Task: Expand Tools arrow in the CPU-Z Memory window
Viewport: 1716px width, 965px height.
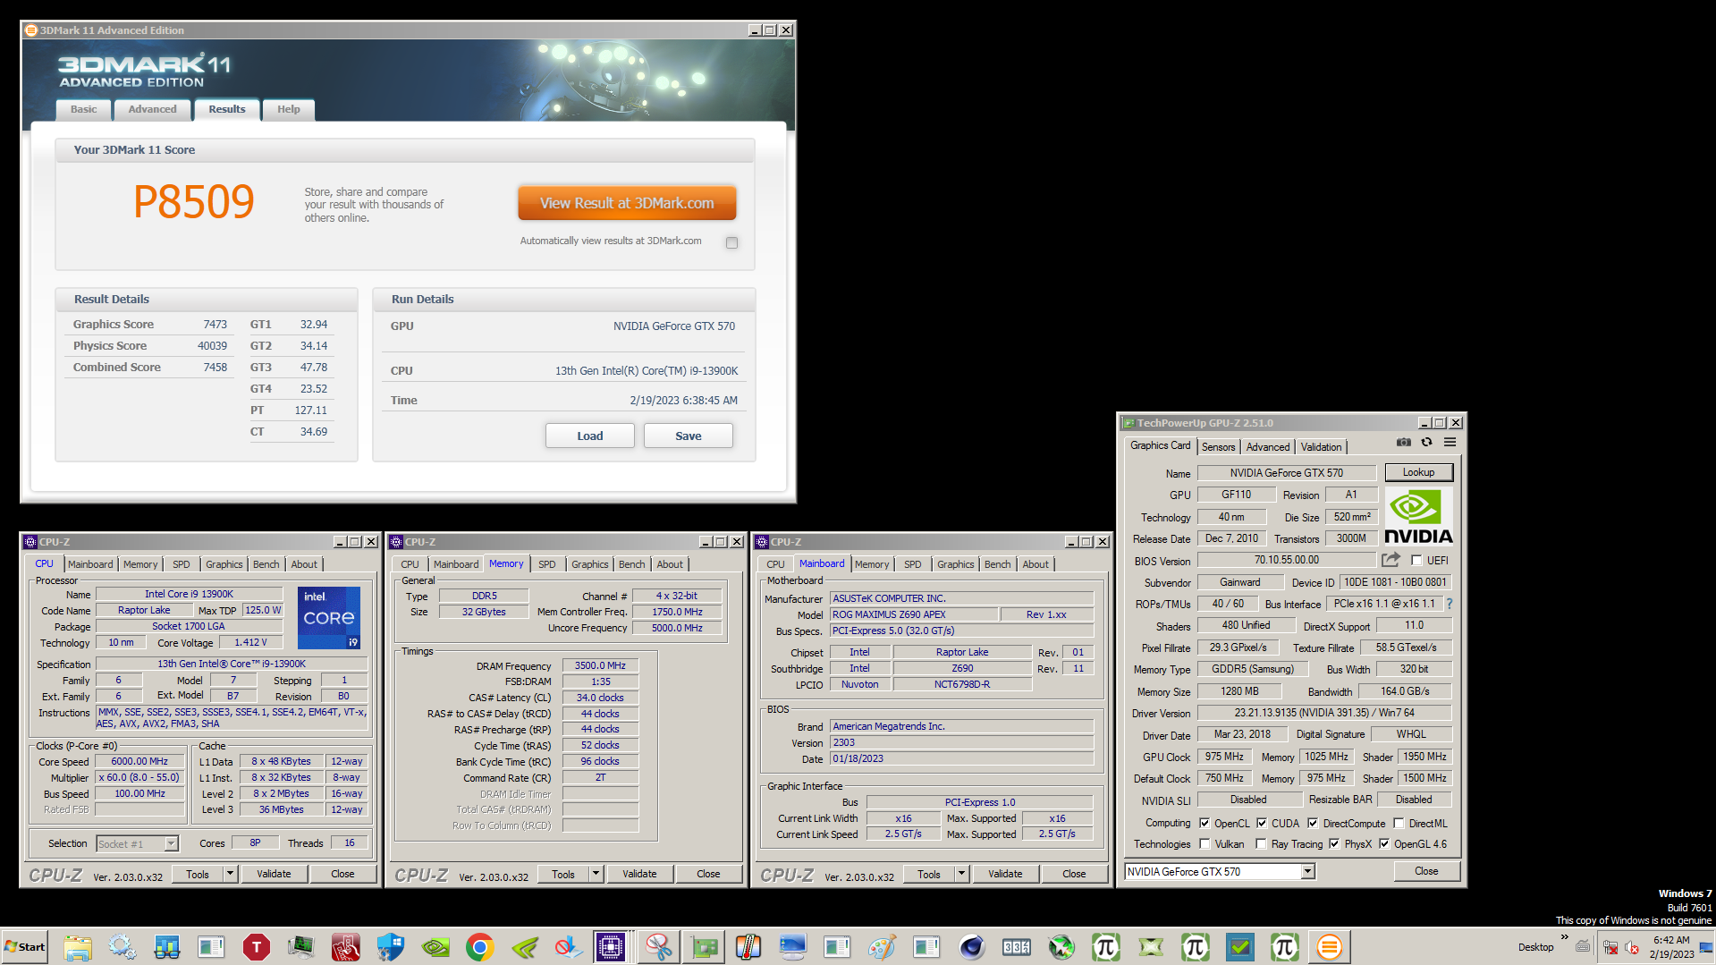Action: coord(596,874)
